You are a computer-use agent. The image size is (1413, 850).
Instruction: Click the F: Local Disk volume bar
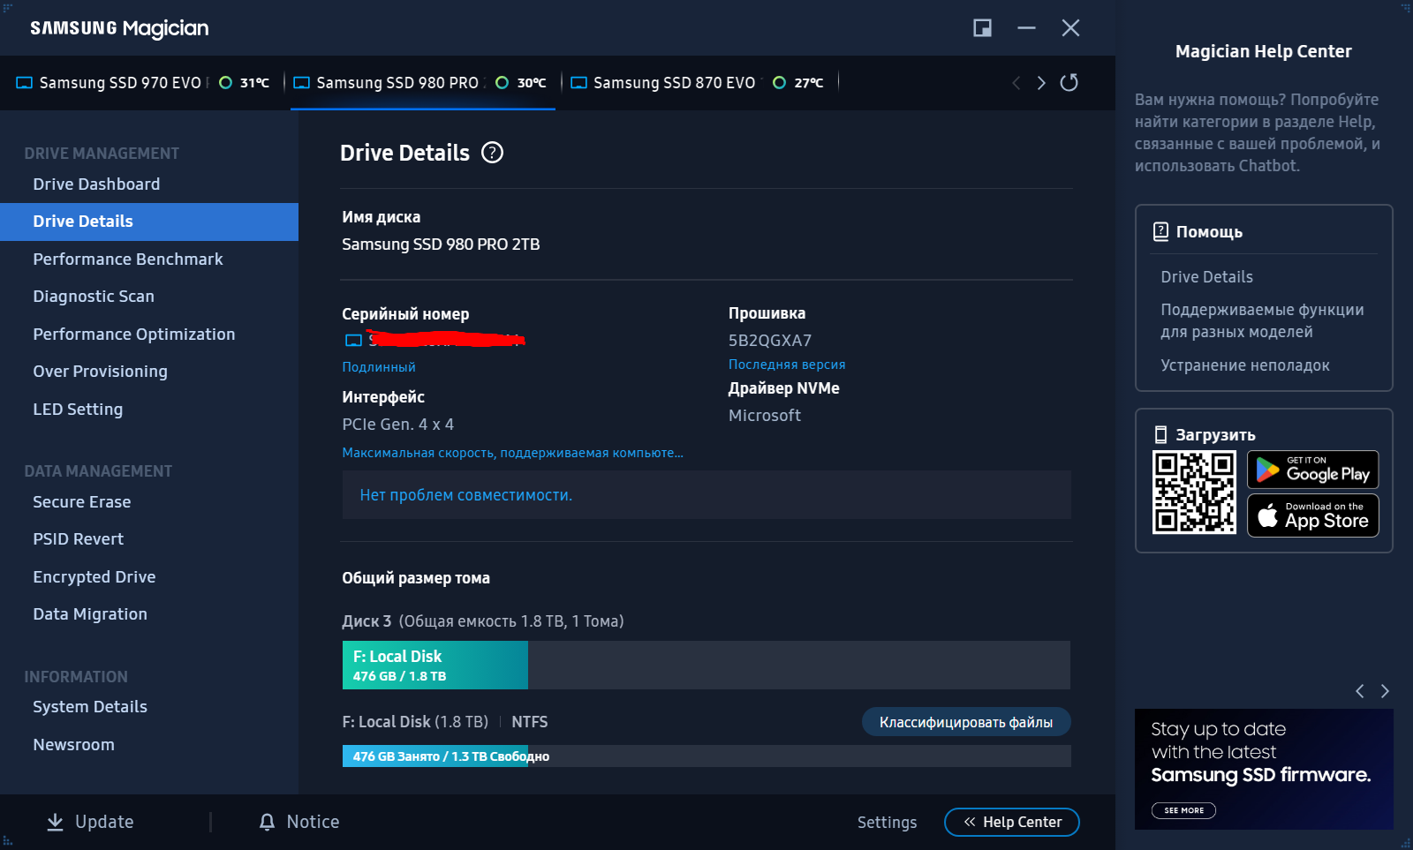(706, 665)
